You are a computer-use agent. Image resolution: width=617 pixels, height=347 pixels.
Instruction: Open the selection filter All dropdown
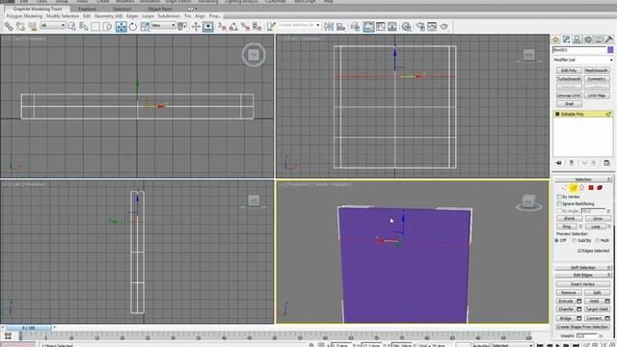[53, 25]
